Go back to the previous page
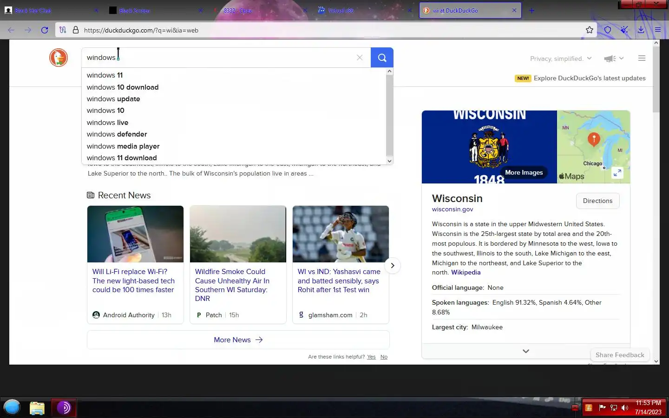 coord(11,30)
